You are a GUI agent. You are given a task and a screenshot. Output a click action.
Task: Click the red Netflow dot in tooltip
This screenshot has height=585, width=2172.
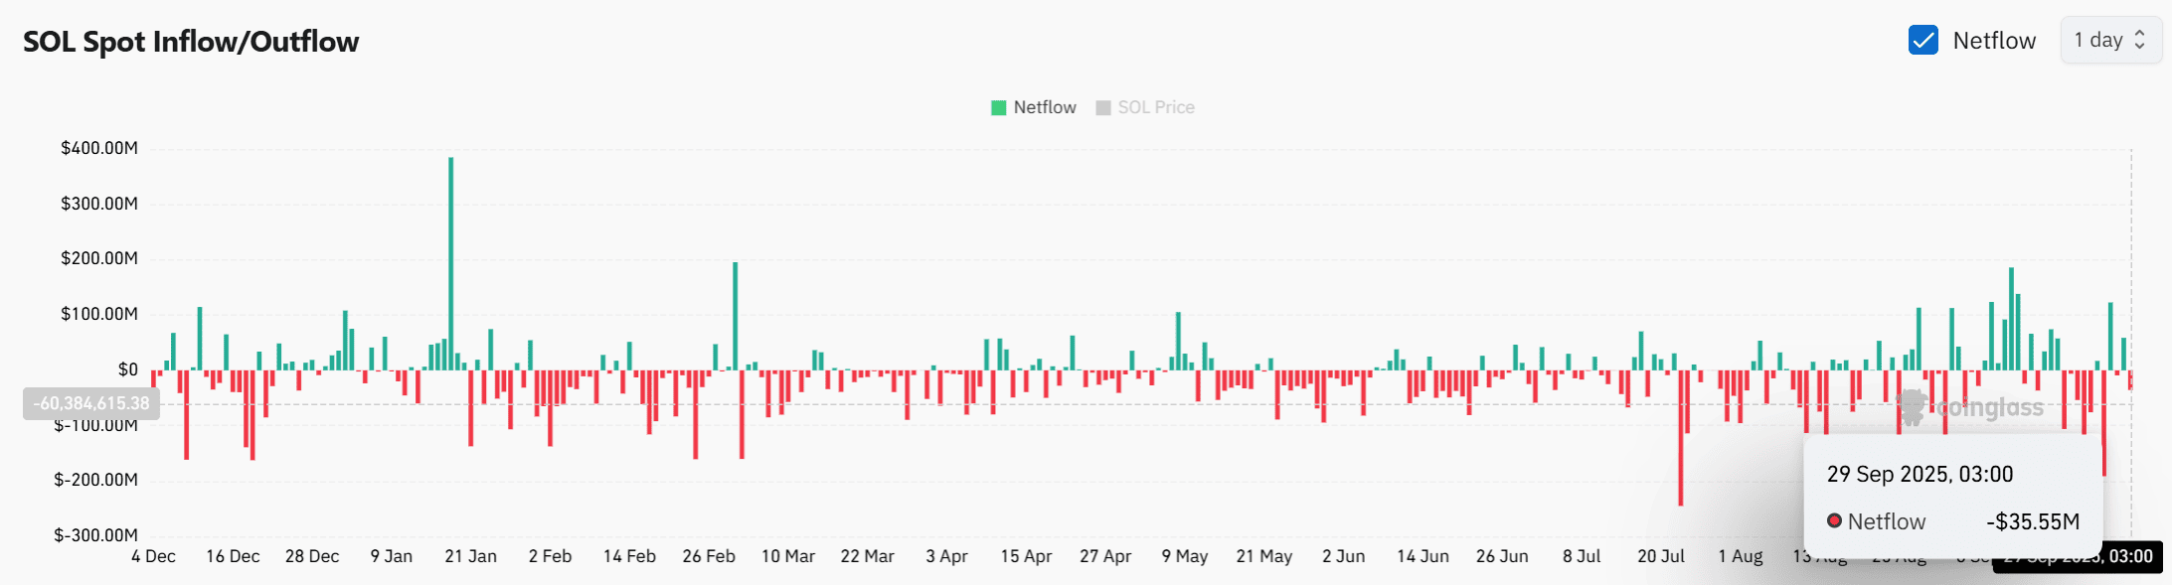(1834, 521)
